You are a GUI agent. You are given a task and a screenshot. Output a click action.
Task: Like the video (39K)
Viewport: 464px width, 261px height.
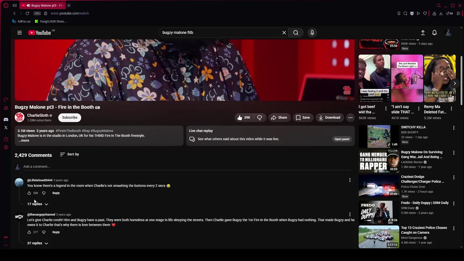click(244, 117)
